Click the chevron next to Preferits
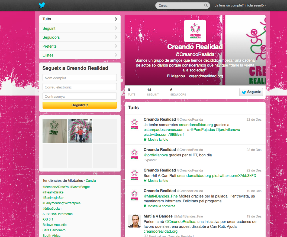 click(x=116, y=46)
